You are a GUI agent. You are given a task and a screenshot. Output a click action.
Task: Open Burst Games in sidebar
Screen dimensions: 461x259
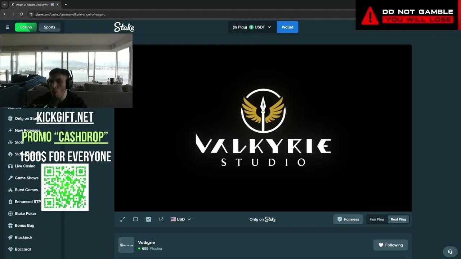pyautogui.click(x=26, y=190)
